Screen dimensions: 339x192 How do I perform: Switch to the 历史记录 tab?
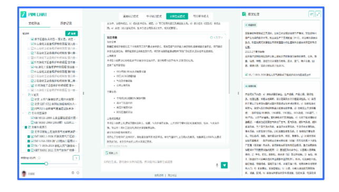click(66, 23)
